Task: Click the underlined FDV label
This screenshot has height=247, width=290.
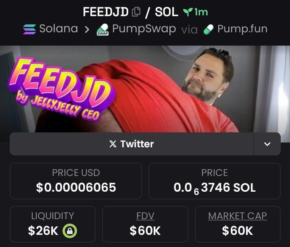Action: pyautogui.click(x=145, y=216)
